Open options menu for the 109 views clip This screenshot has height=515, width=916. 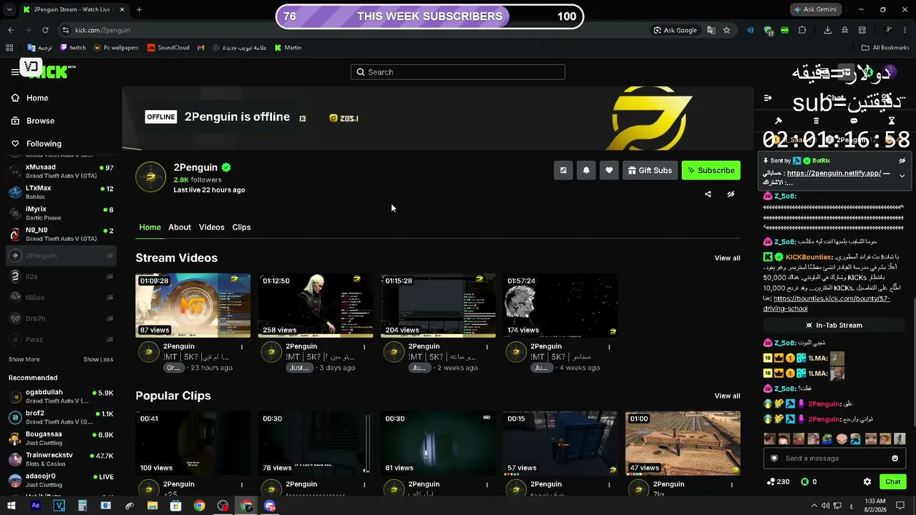click(242, 485)
